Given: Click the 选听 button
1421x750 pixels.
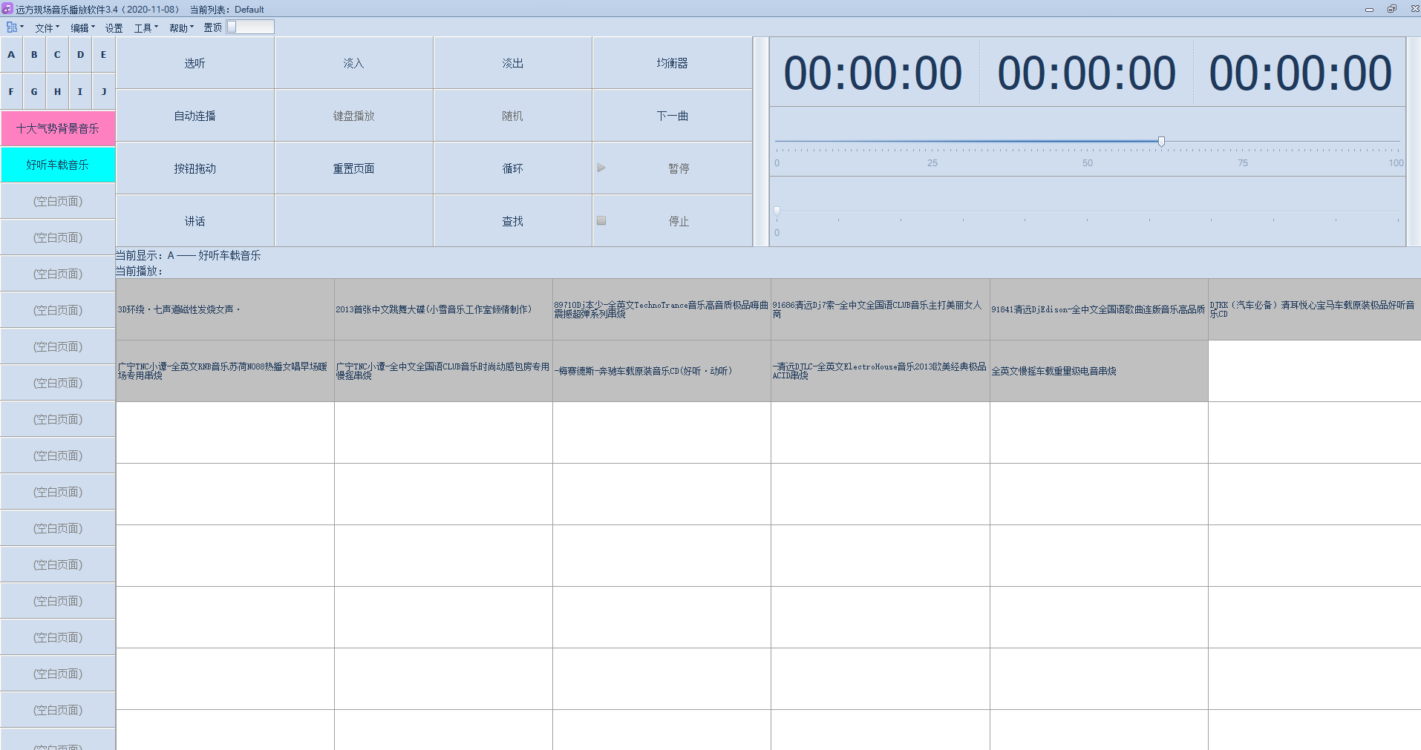Looking at the screenshot, I should point(195,63).
